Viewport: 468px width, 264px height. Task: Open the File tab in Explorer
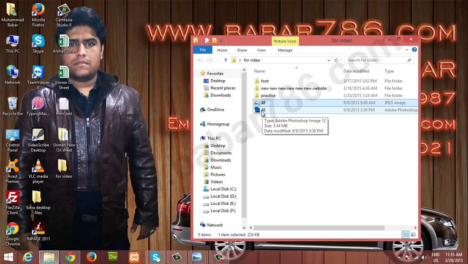click(203, 50)
